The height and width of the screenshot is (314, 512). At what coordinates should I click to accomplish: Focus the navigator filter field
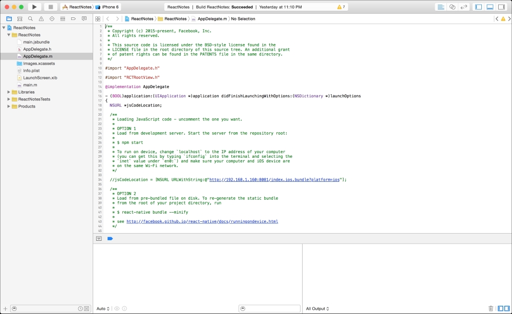click(x=50, y=308)
